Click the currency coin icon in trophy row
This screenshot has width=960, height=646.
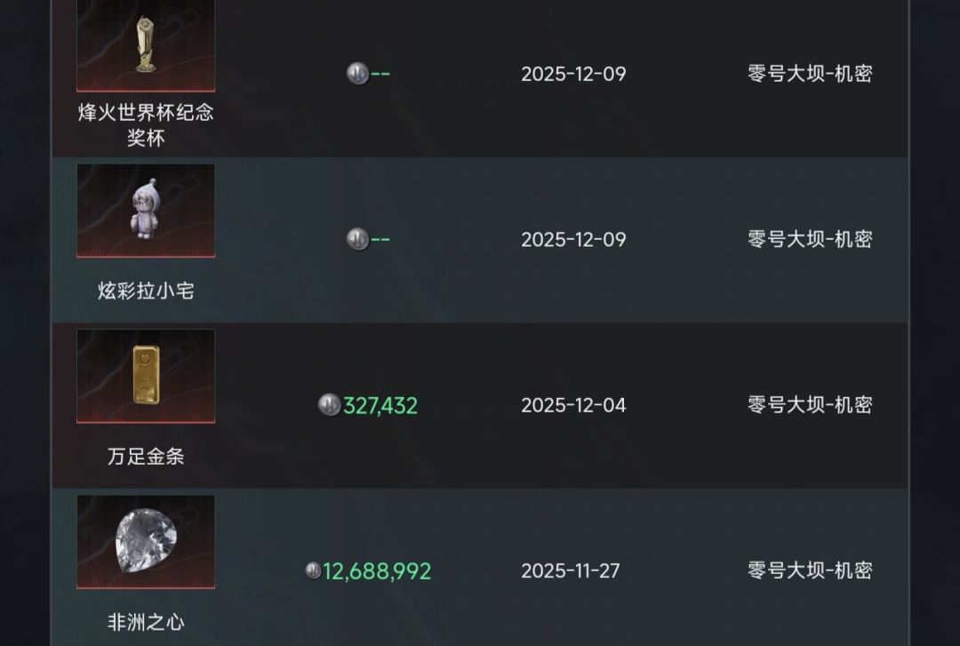click(x=357, y=74)
